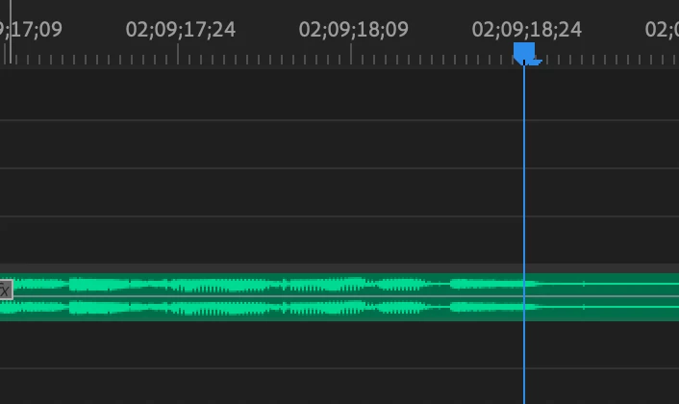Click the fx badge on audio clip
The image size is (679, 404).
(5, 290)
